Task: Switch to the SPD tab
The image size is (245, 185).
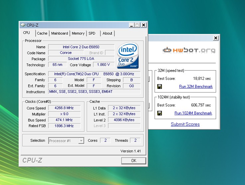Action: coord(92,33)
